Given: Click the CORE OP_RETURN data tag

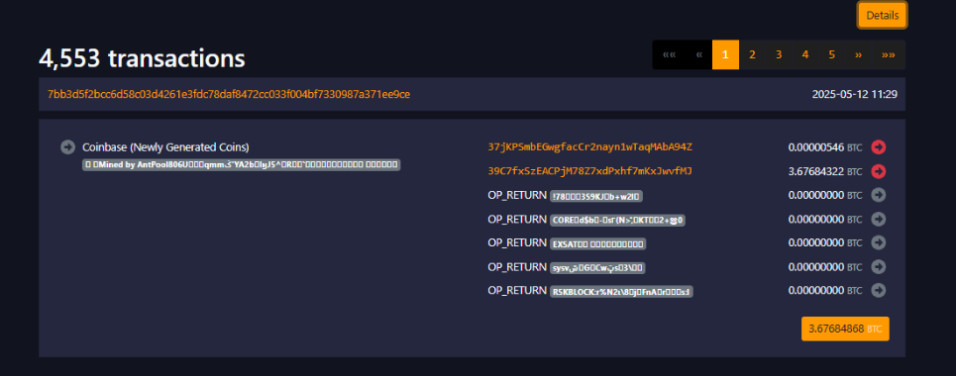Looking at the screenshot, I should click(x=617, y=220).
